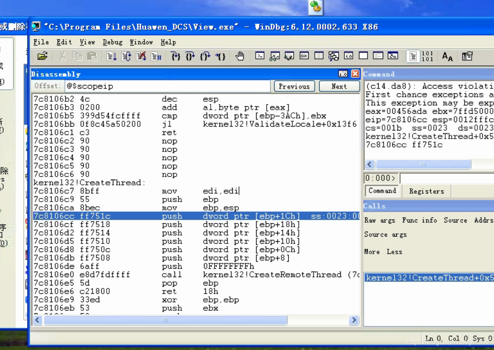This screenshot has height=350, width=494.
Task: Click Less in the Calls pane
Action: tap(394, 252)
